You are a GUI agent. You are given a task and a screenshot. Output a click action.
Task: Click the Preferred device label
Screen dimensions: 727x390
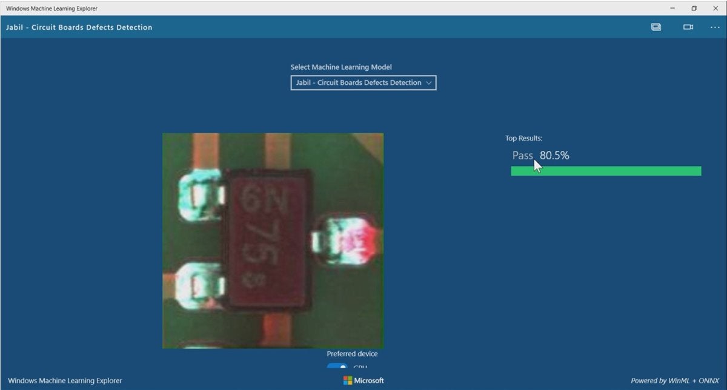pos(352,354)
